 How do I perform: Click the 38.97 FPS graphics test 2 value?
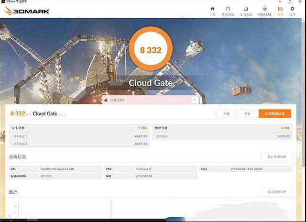(x=141, y=144)
